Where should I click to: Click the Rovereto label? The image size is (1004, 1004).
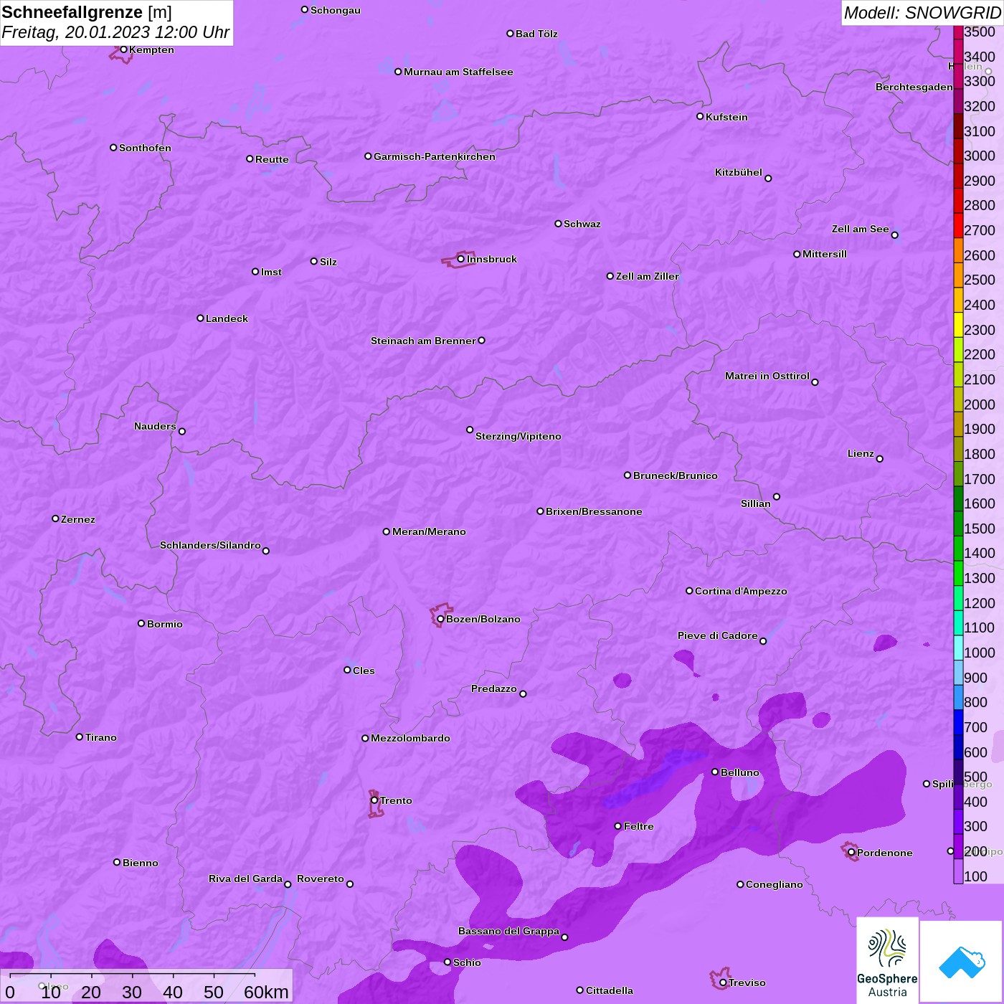[321, 879]
